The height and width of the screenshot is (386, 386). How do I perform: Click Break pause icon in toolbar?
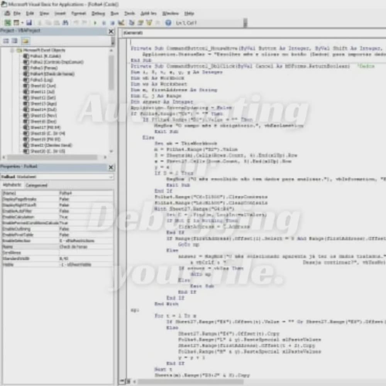click(x=104, y=23)
